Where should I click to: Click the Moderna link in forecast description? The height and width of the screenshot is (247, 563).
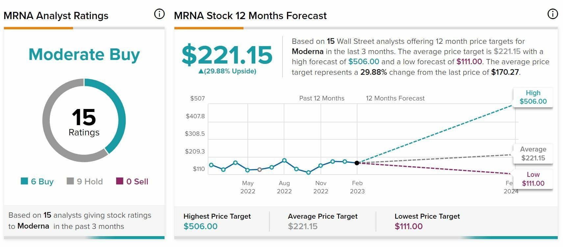[x=307, y=52]
